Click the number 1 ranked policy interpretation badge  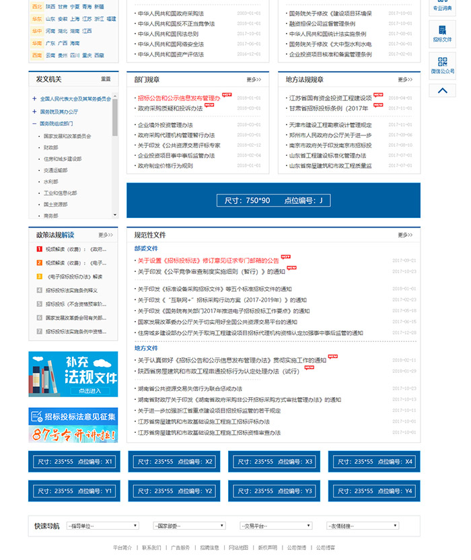click(40, 248)
